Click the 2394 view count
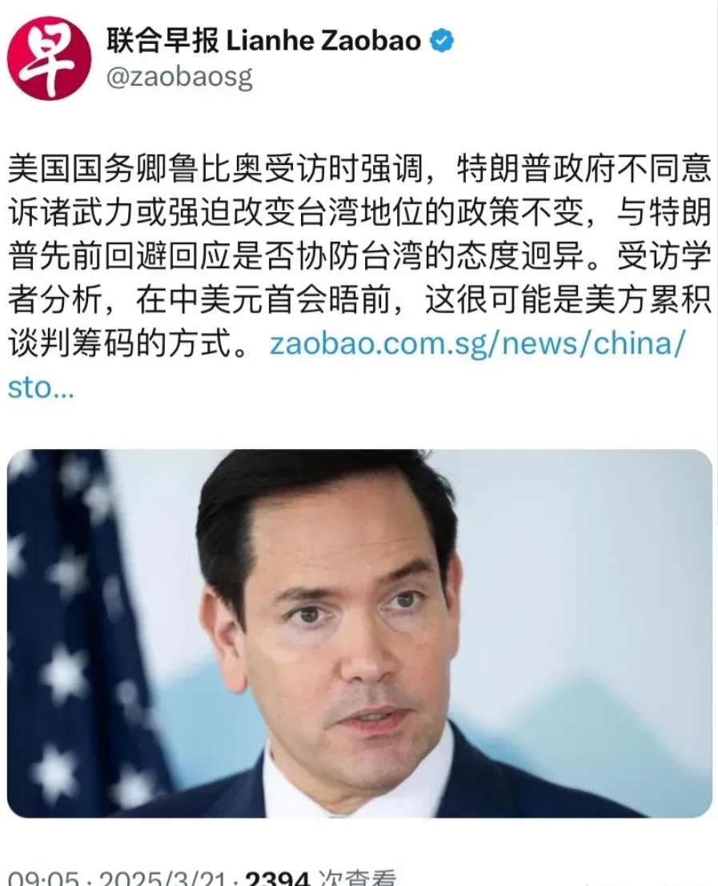This screenshot has height=886, width=718. pyautogui.click(x=278, y=878)
